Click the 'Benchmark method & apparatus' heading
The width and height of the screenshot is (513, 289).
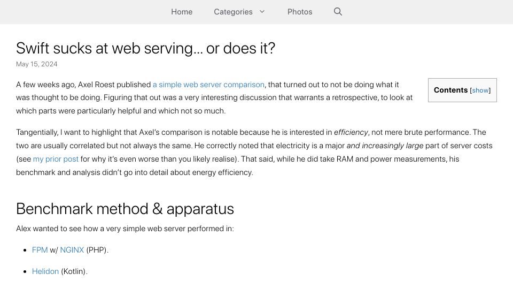click(x=125, y=209)
